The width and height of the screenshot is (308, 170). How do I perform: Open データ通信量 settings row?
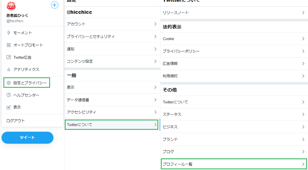(x=112, y=100)
